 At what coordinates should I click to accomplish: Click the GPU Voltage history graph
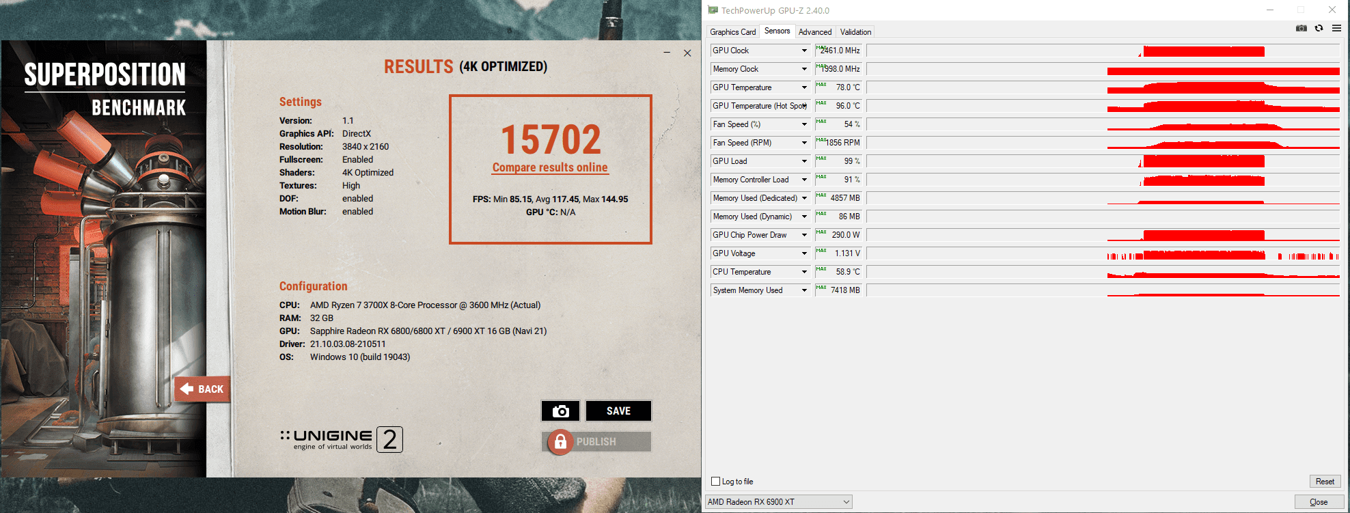tap(1103, 253)
